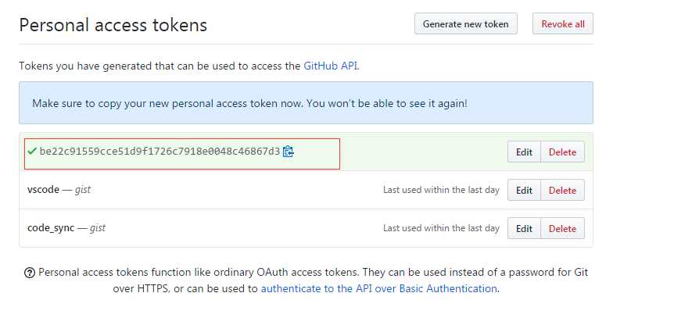Click the blue copy-token notice banner
This screenshot has height=325, width=692.
pos(306,103)
